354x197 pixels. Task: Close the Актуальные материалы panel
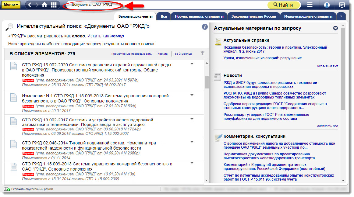click(x=335, y=28)
